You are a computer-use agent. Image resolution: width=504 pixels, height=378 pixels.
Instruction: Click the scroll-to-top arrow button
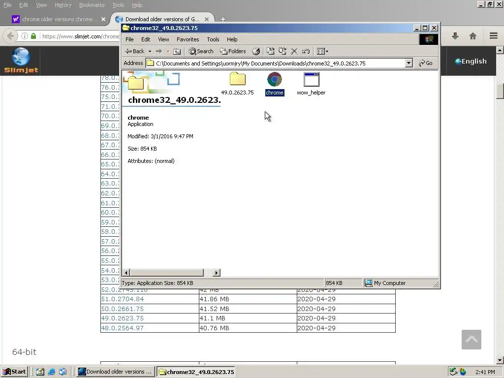(x=471, y=340)
